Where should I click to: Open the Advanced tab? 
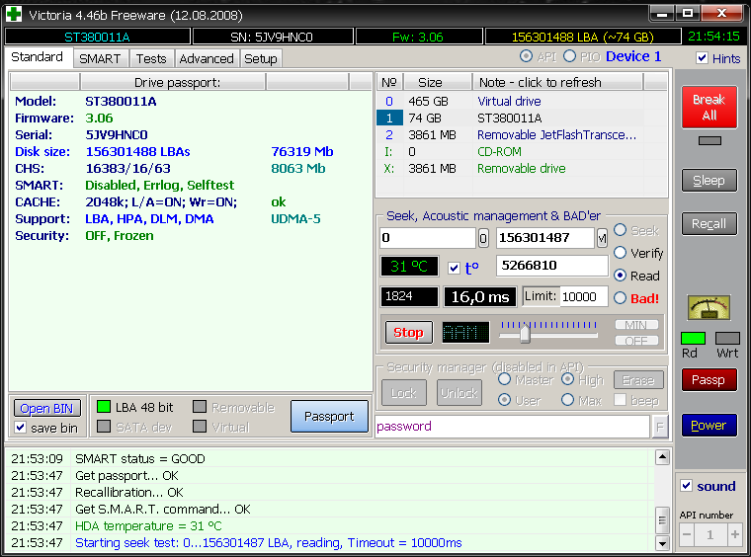[x=207, y=58]
